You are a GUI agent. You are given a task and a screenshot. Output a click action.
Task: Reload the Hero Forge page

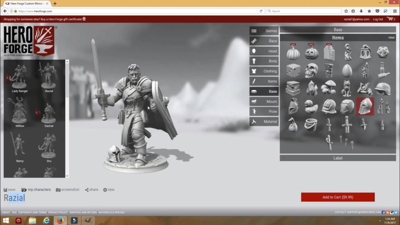pyautogui.click(x=261, y=11)
